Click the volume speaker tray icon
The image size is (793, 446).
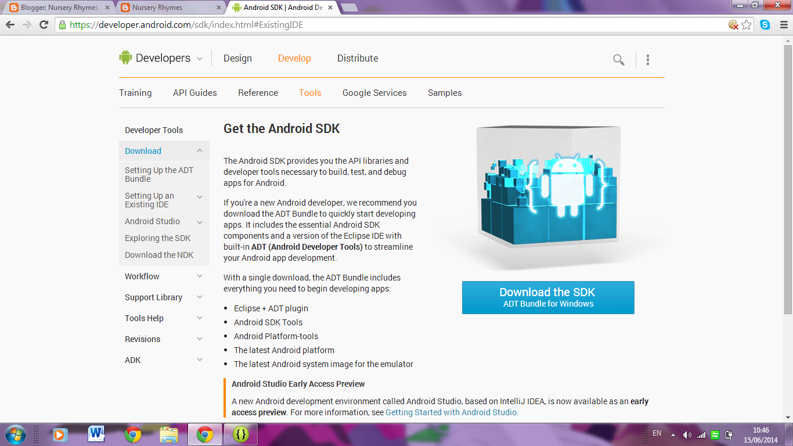pos(687,435)
